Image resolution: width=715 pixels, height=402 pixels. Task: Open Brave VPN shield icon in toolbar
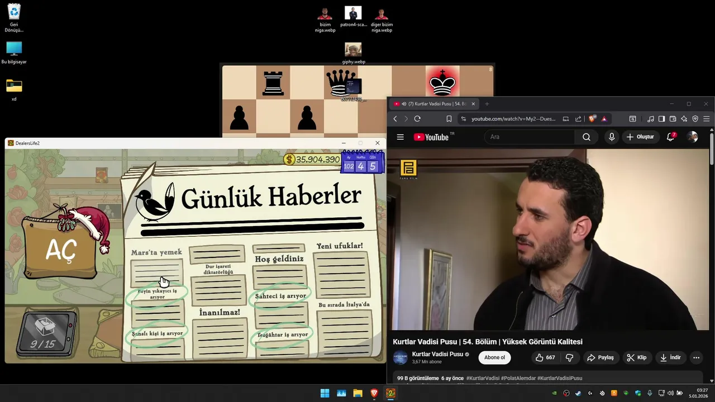click(x=695, y=119)
